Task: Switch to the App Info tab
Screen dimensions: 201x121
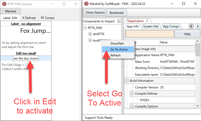Action: [133, 26]
